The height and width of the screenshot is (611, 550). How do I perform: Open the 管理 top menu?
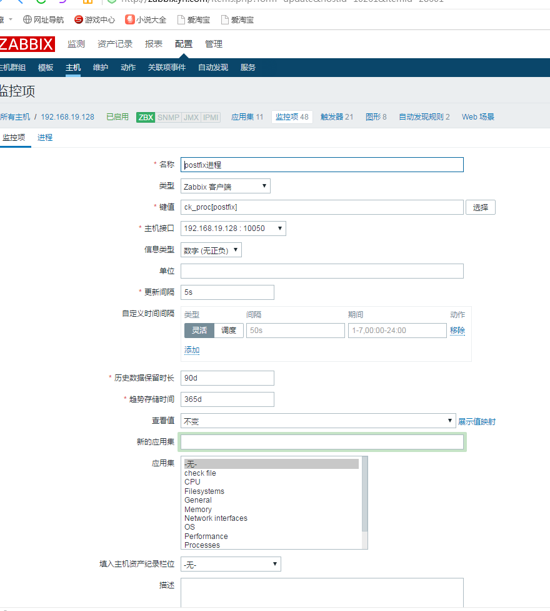(214, 44)
